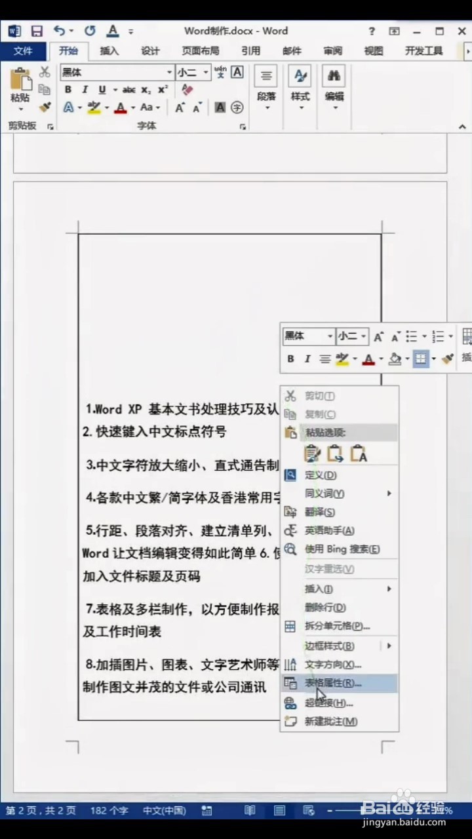Apply numbered list from mini toolbar
472x839 pixels.
(x=439, y=337)
